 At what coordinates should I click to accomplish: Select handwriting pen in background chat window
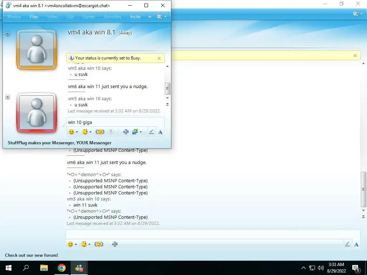[x=348, y=244]
